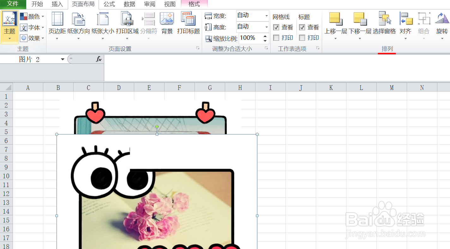Open theme Fonts options
450x249 pixels.
click(x=32, y=27)
